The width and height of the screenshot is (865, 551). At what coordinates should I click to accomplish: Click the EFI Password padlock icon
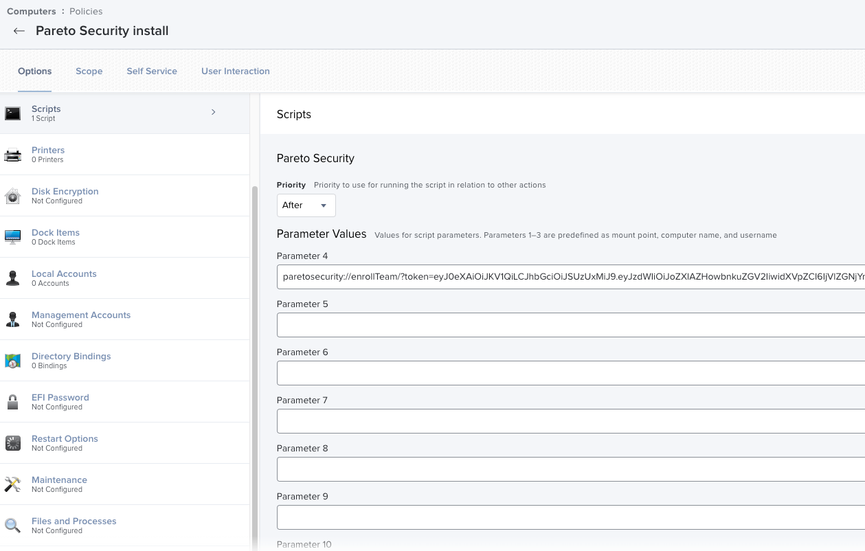12,402
